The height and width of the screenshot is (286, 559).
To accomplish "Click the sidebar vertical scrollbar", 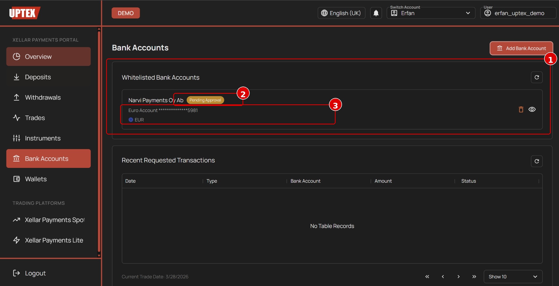I will pos(99,142).
